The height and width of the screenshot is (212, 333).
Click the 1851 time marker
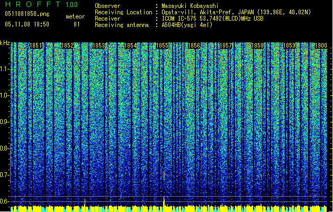tap(36, 46)
